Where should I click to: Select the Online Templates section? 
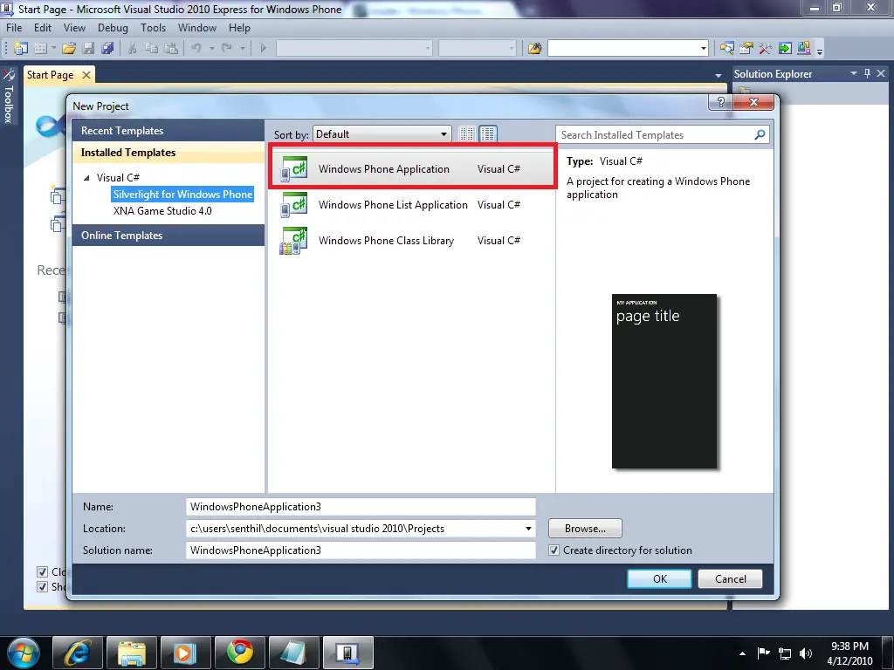(168, 236)
